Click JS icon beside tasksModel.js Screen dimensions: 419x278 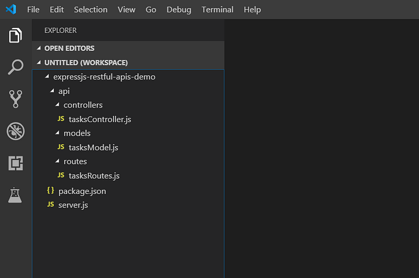pos(61,147)
